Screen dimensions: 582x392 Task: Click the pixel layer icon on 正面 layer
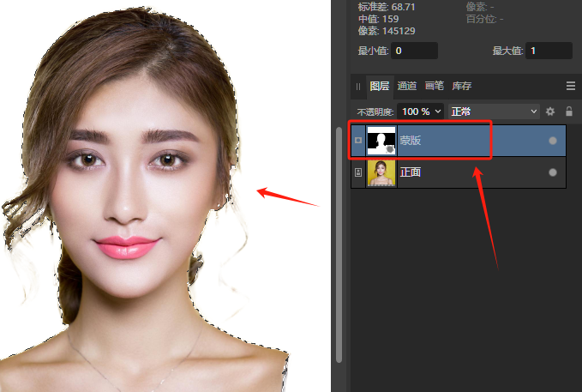click(357, 172)
